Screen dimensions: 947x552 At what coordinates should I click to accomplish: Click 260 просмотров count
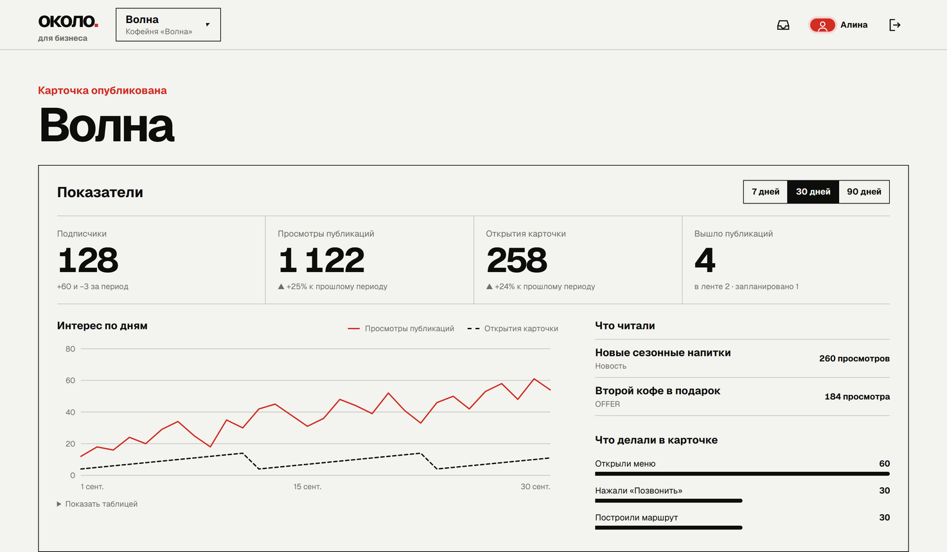click(x=854, y=358)
